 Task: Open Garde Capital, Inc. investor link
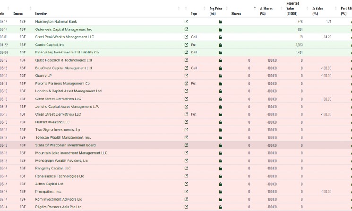tap(50, 45)
